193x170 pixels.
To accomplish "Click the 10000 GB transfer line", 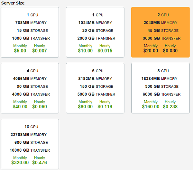I will [x=30, y=150].
